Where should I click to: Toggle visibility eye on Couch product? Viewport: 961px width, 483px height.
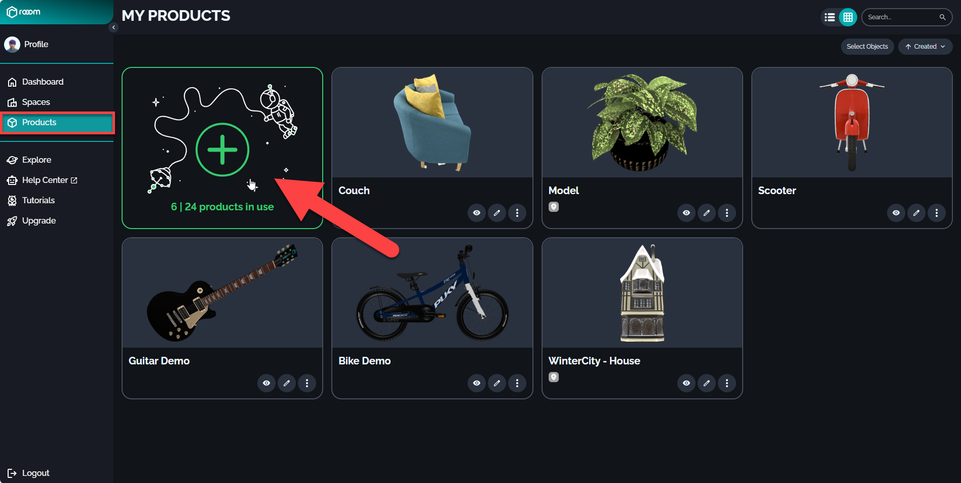tap(477, 213)
